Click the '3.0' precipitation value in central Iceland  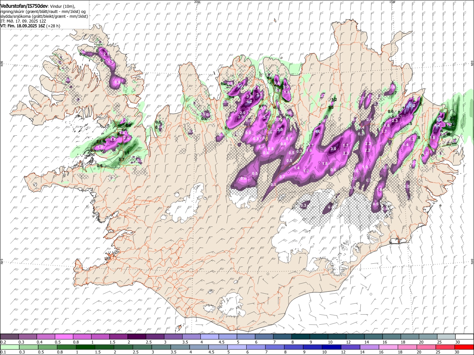[x=333, y=149]
